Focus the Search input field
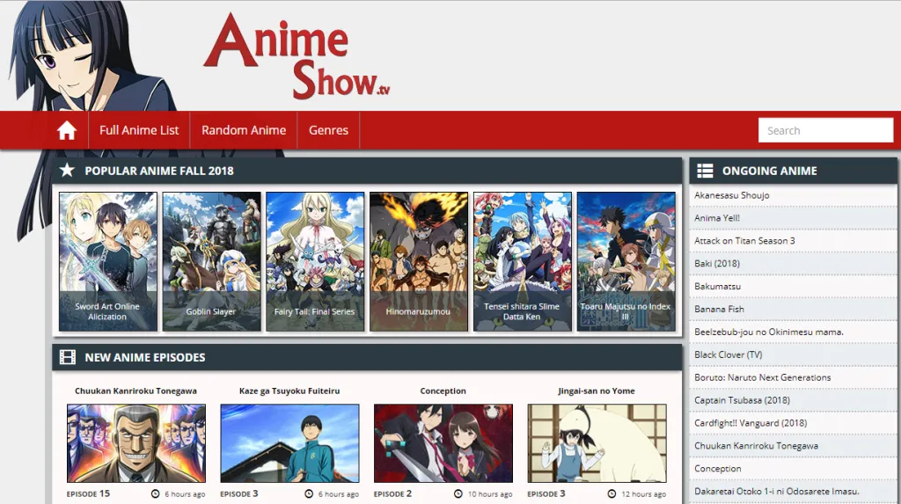This screenshot has height=504, width=901. pos(825,130)
